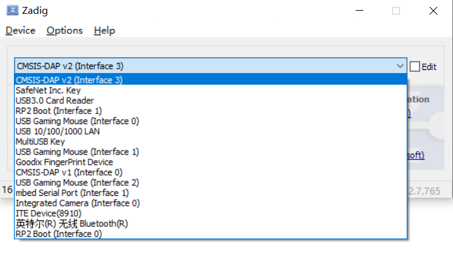Choose USB3.0 Card Reader device
This screenshot has width=453, height=267.
[x=210, y=101]
